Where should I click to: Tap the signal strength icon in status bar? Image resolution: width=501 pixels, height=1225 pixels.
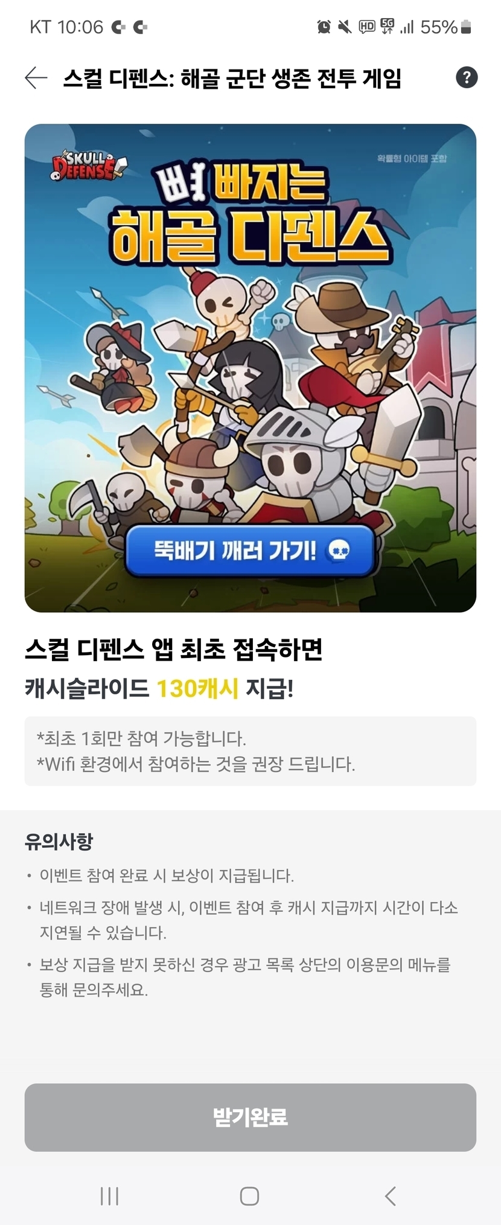[x=407, y=27]
